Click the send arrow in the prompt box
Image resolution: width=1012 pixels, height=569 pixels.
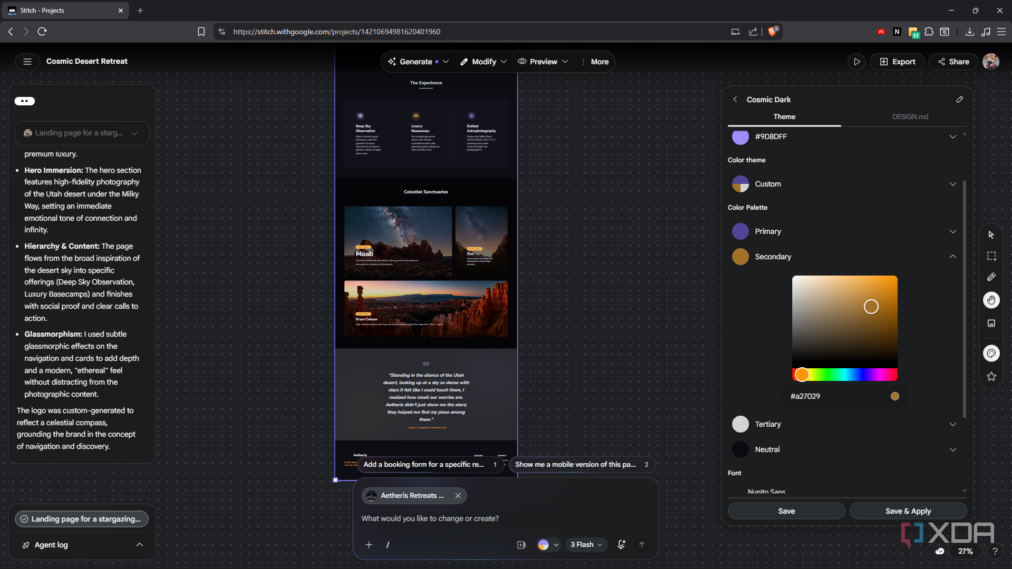coord(642,545)
